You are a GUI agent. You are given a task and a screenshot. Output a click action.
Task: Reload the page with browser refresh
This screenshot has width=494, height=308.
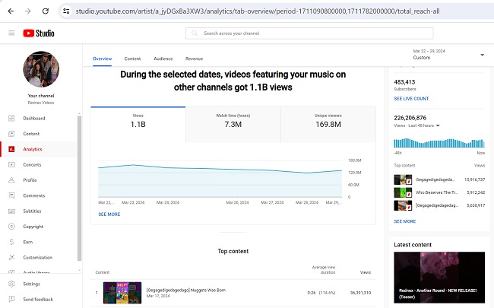[46, 11]
